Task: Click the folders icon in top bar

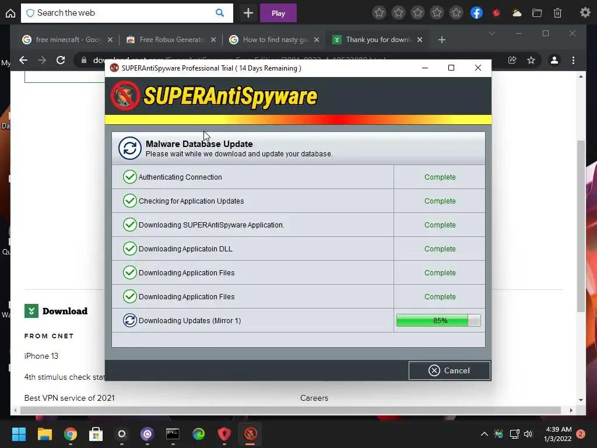Action: point(537,13)
